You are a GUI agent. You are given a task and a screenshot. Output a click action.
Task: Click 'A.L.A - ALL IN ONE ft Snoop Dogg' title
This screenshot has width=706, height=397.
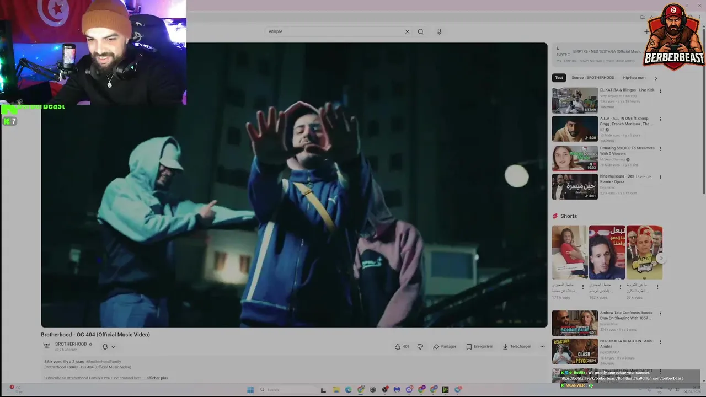[627, 121]
